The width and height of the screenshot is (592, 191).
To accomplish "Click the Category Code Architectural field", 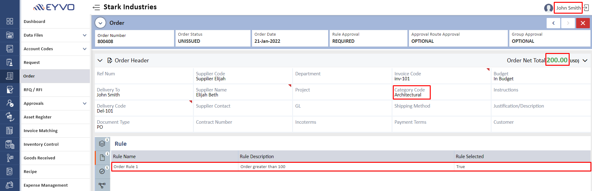I will [x=441, y=92].
